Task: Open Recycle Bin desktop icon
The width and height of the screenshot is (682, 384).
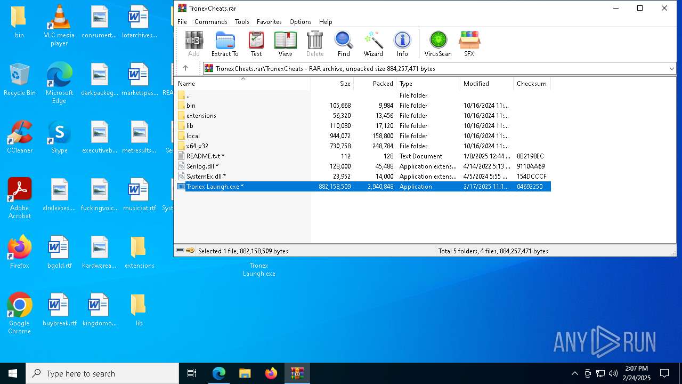Action: point(19,79)
